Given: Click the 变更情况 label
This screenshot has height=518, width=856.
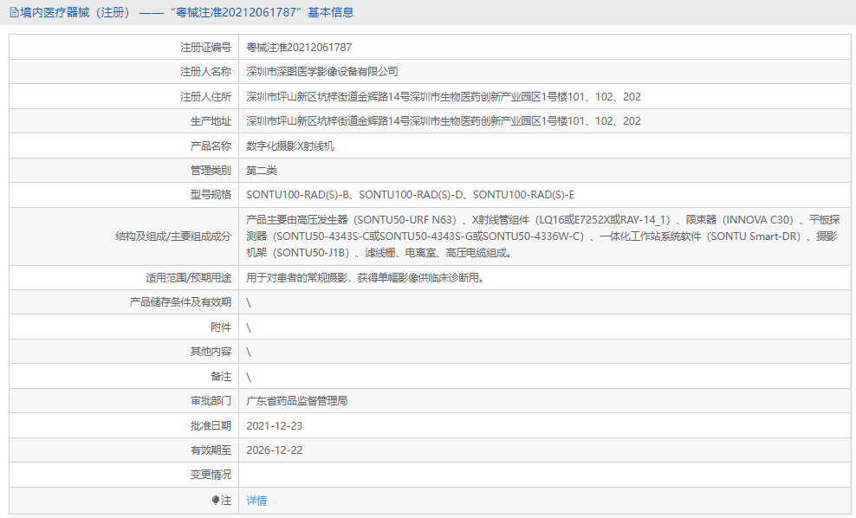Looking at the screenshot, I should [211, 475].
